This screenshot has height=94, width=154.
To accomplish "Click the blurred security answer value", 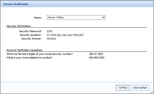I will pos(51,38).
